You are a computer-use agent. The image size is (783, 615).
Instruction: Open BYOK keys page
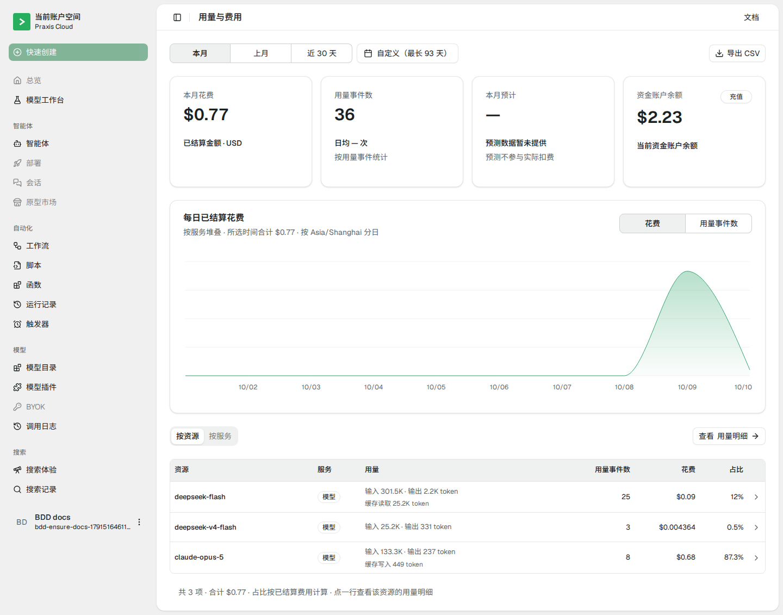[x=78, y=407]
